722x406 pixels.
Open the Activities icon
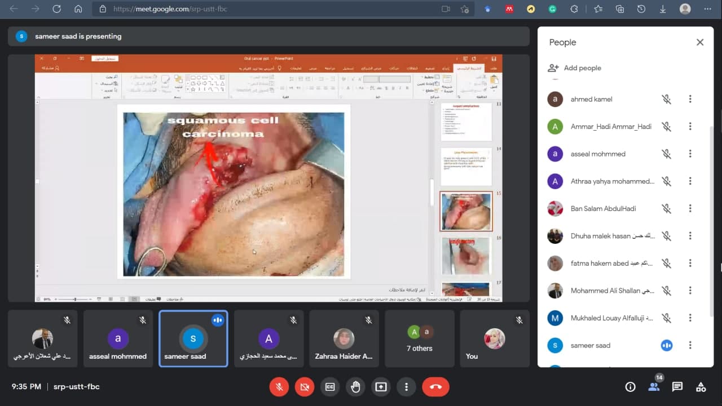click(701, 387)
